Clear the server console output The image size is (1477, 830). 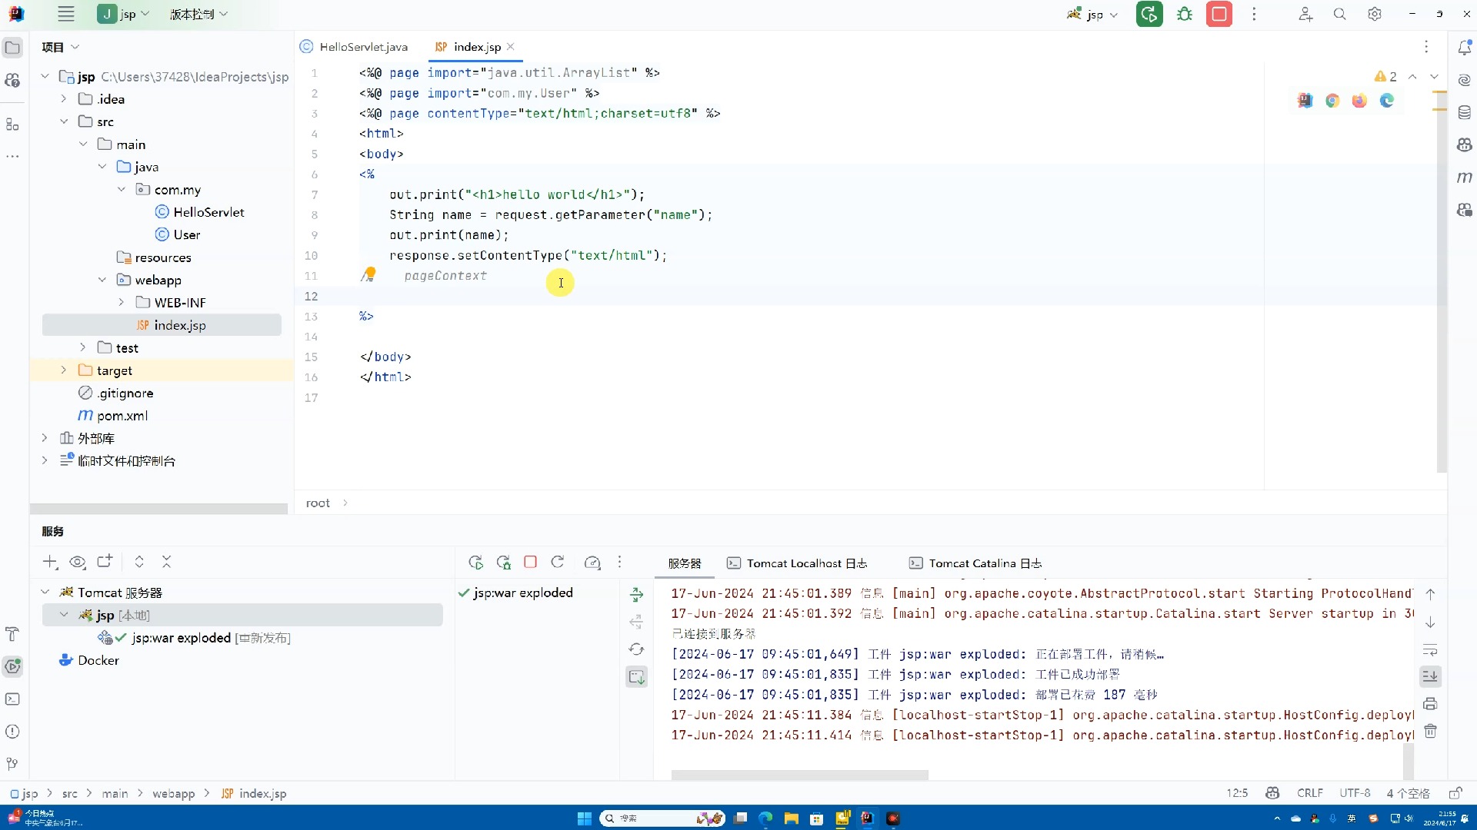1430,732
